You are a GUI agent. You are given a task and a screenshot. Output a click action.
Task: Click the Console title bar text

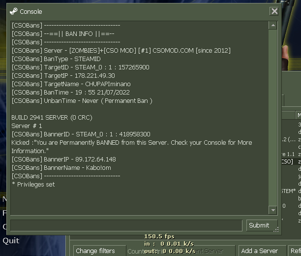[31, 11]
